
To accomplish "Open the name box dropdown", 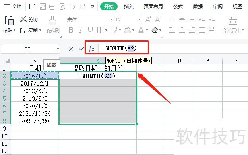I will pos(58,49).
